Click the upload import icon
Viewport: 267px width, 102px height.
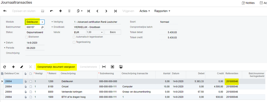(121, 67)
